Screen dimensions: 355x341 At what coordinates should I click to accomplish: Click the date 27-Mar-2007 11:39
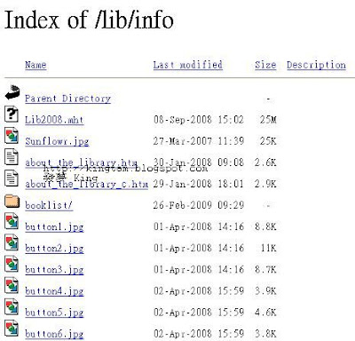pyautogui.click(x=199, y=141)
